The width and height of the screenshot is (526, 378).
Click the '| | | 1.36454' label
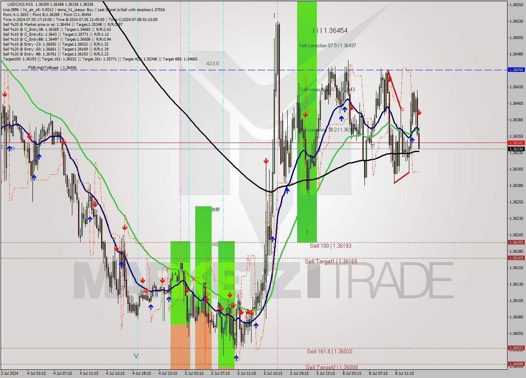pos(330,30)
